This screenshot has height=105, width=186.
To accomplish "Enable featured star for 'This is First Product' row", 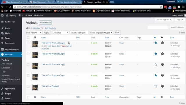I will 156,86.
